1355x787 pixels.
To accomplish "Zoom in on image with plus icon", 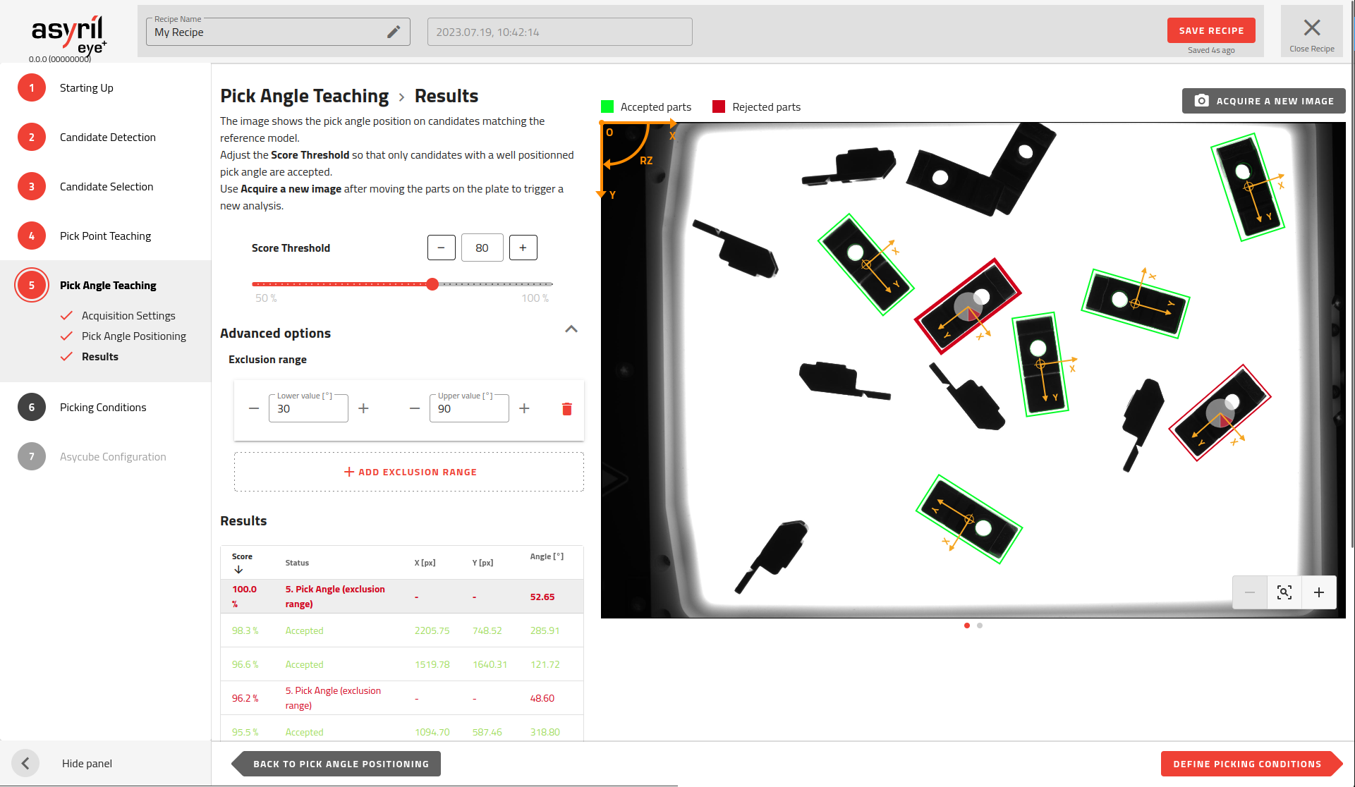I will pyautogui.click(x=1318, y=592).
